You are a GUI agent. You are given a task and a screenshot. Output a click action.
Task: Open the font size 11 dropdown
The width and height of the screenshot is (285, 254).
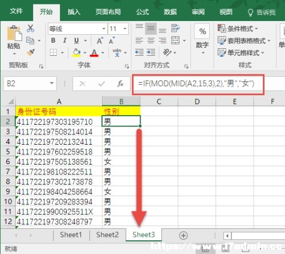coord(125,28)
